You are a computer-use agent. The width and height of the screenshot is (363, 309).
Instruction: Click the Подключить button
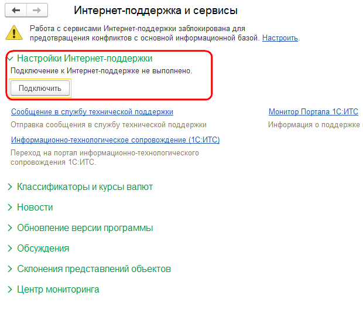point(40,88)
